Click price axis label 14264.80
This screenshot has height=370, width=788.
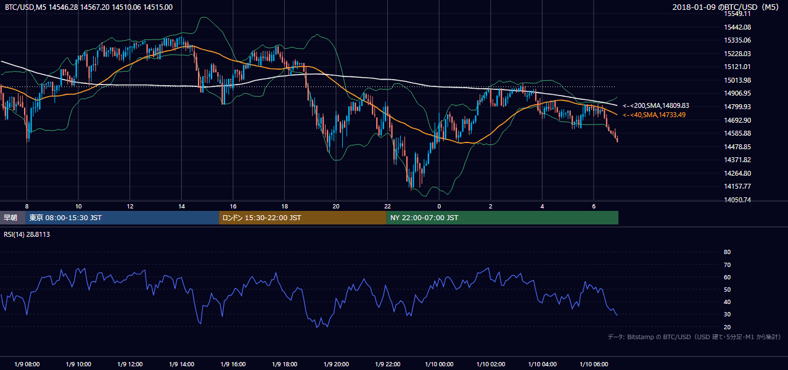click(x=737, y=173)
